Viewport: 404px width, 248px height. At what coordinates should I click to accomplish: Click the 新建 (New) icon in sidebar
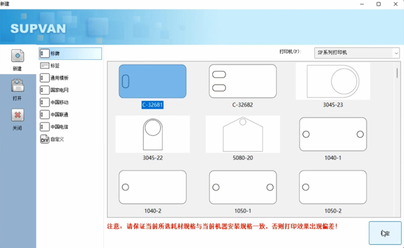coord(17,57)
